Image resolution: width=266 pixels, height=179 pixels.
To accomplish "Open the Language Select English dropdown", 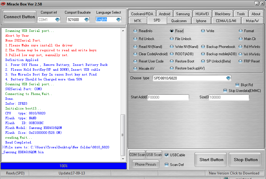I will click(x=118, y=19).
